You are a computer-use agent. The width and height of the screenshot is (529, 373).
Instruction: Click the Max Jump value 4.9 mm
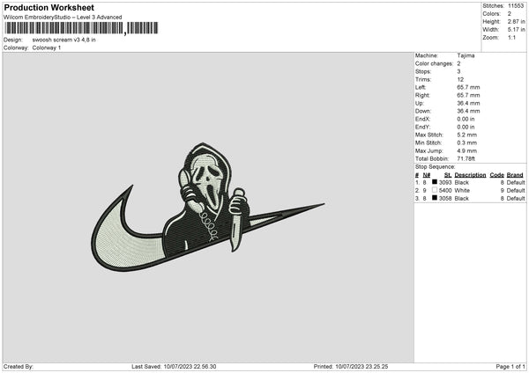[x=467, y=150]
